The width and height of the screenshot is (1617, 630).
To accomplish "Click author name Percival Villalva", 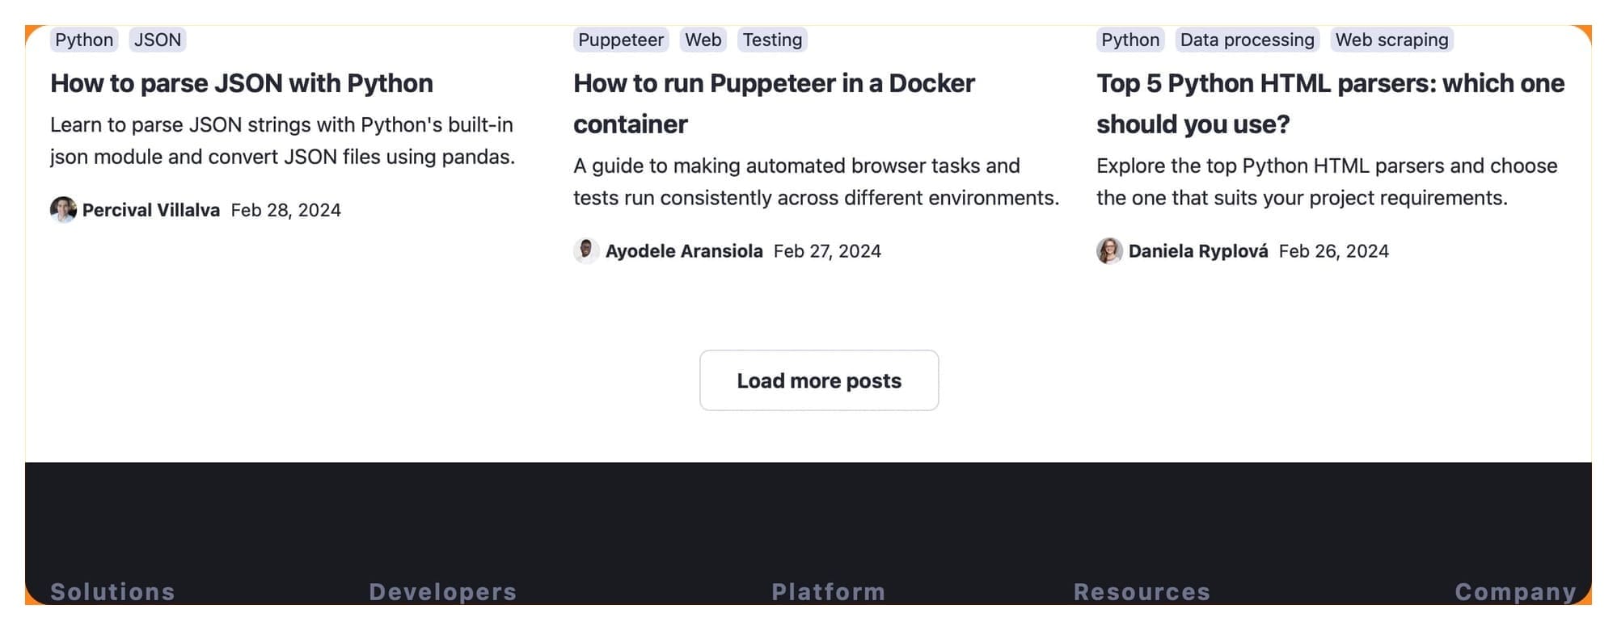I will click(151, 210).
